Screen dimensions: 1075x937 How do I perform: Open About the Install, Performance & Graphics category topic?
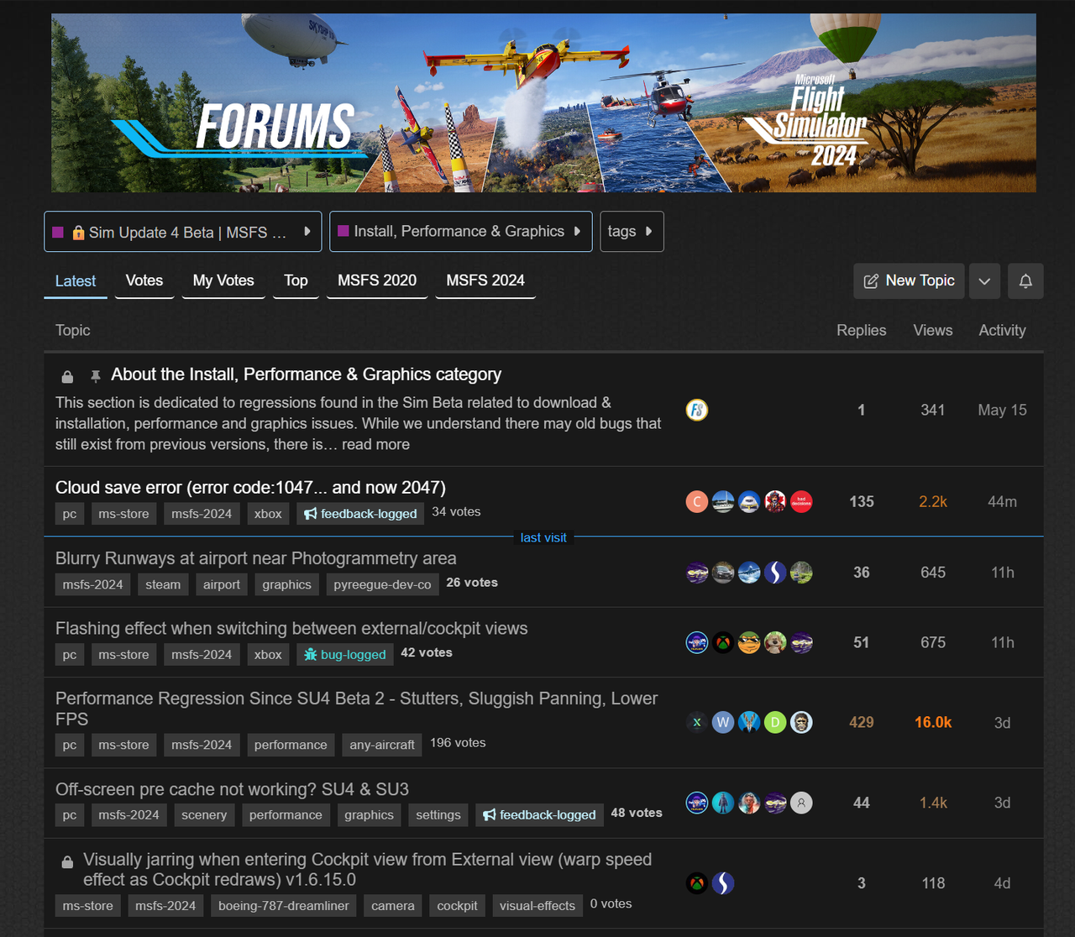click(306, 374)
